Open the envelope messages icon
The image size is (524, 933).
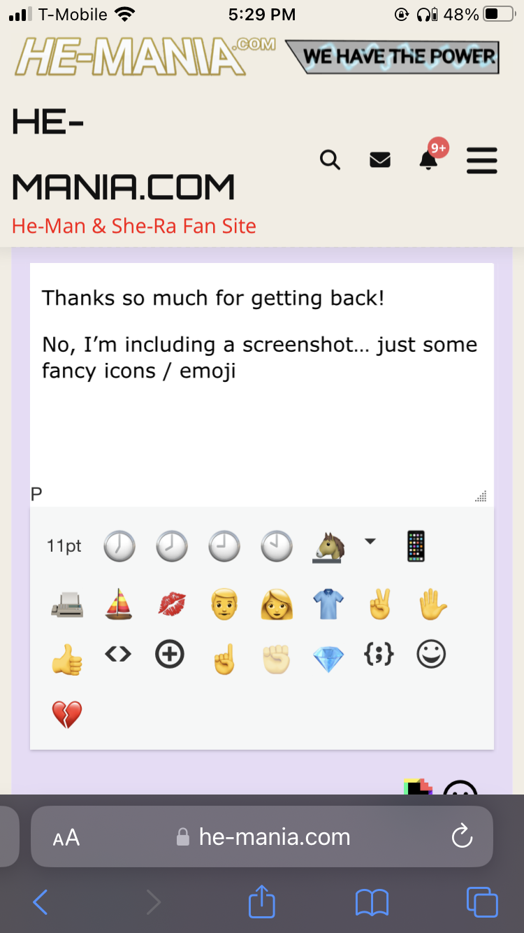point(380,161)
